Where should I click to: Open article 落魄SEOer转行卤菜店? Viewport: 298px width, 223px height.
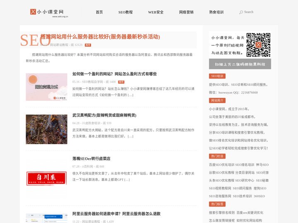91,159
